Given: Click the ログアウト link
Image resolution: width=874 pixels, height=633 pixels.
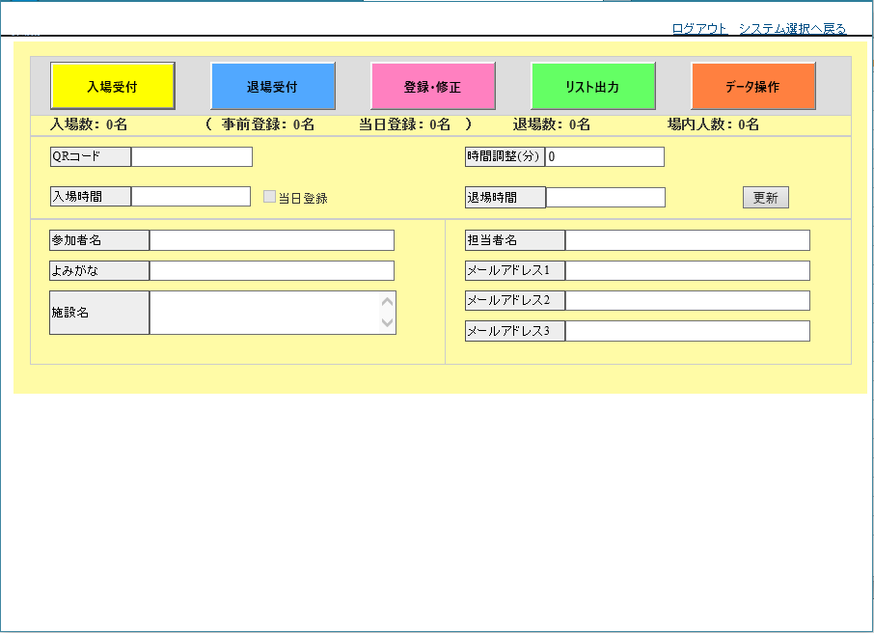Looking at the screenshot, I should coord(699,28).
